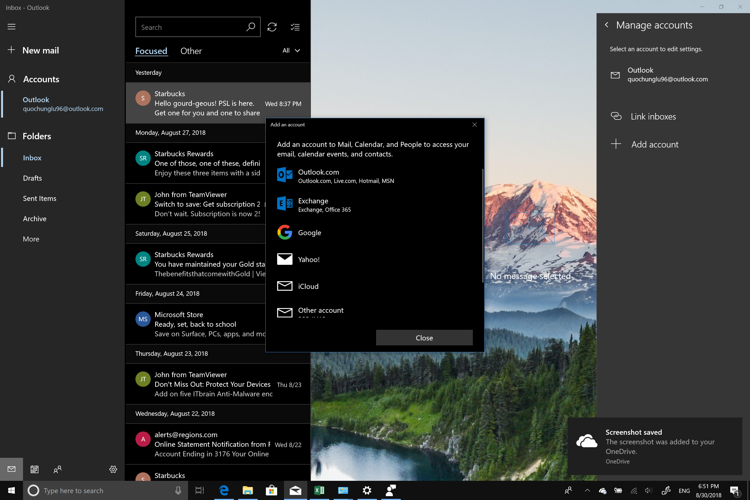Open the Folders section header
Image resolution: width=750 pixels, height=500 pixels.
pyautogui.click(x=62, y=136)
